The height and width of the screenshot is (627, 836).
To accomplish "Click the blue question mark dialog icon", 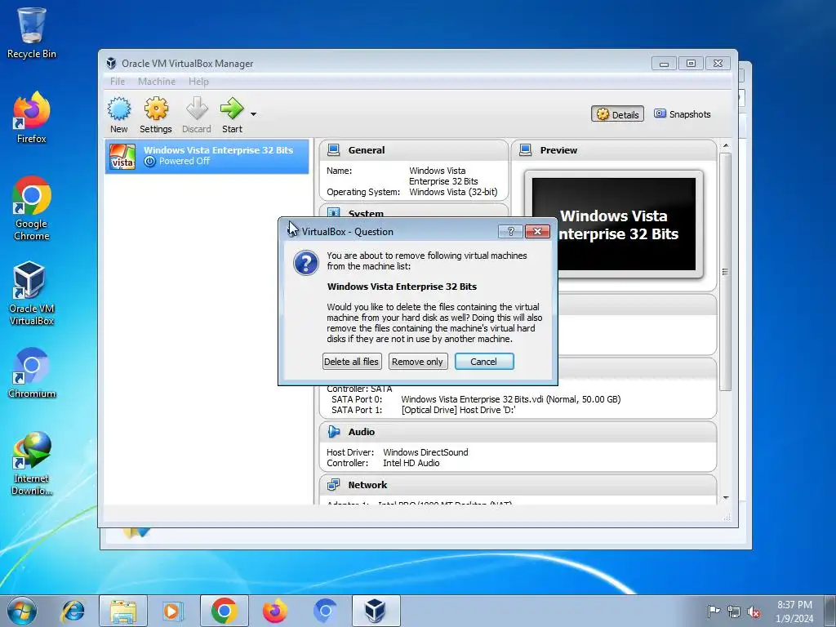I will point(306,264).
